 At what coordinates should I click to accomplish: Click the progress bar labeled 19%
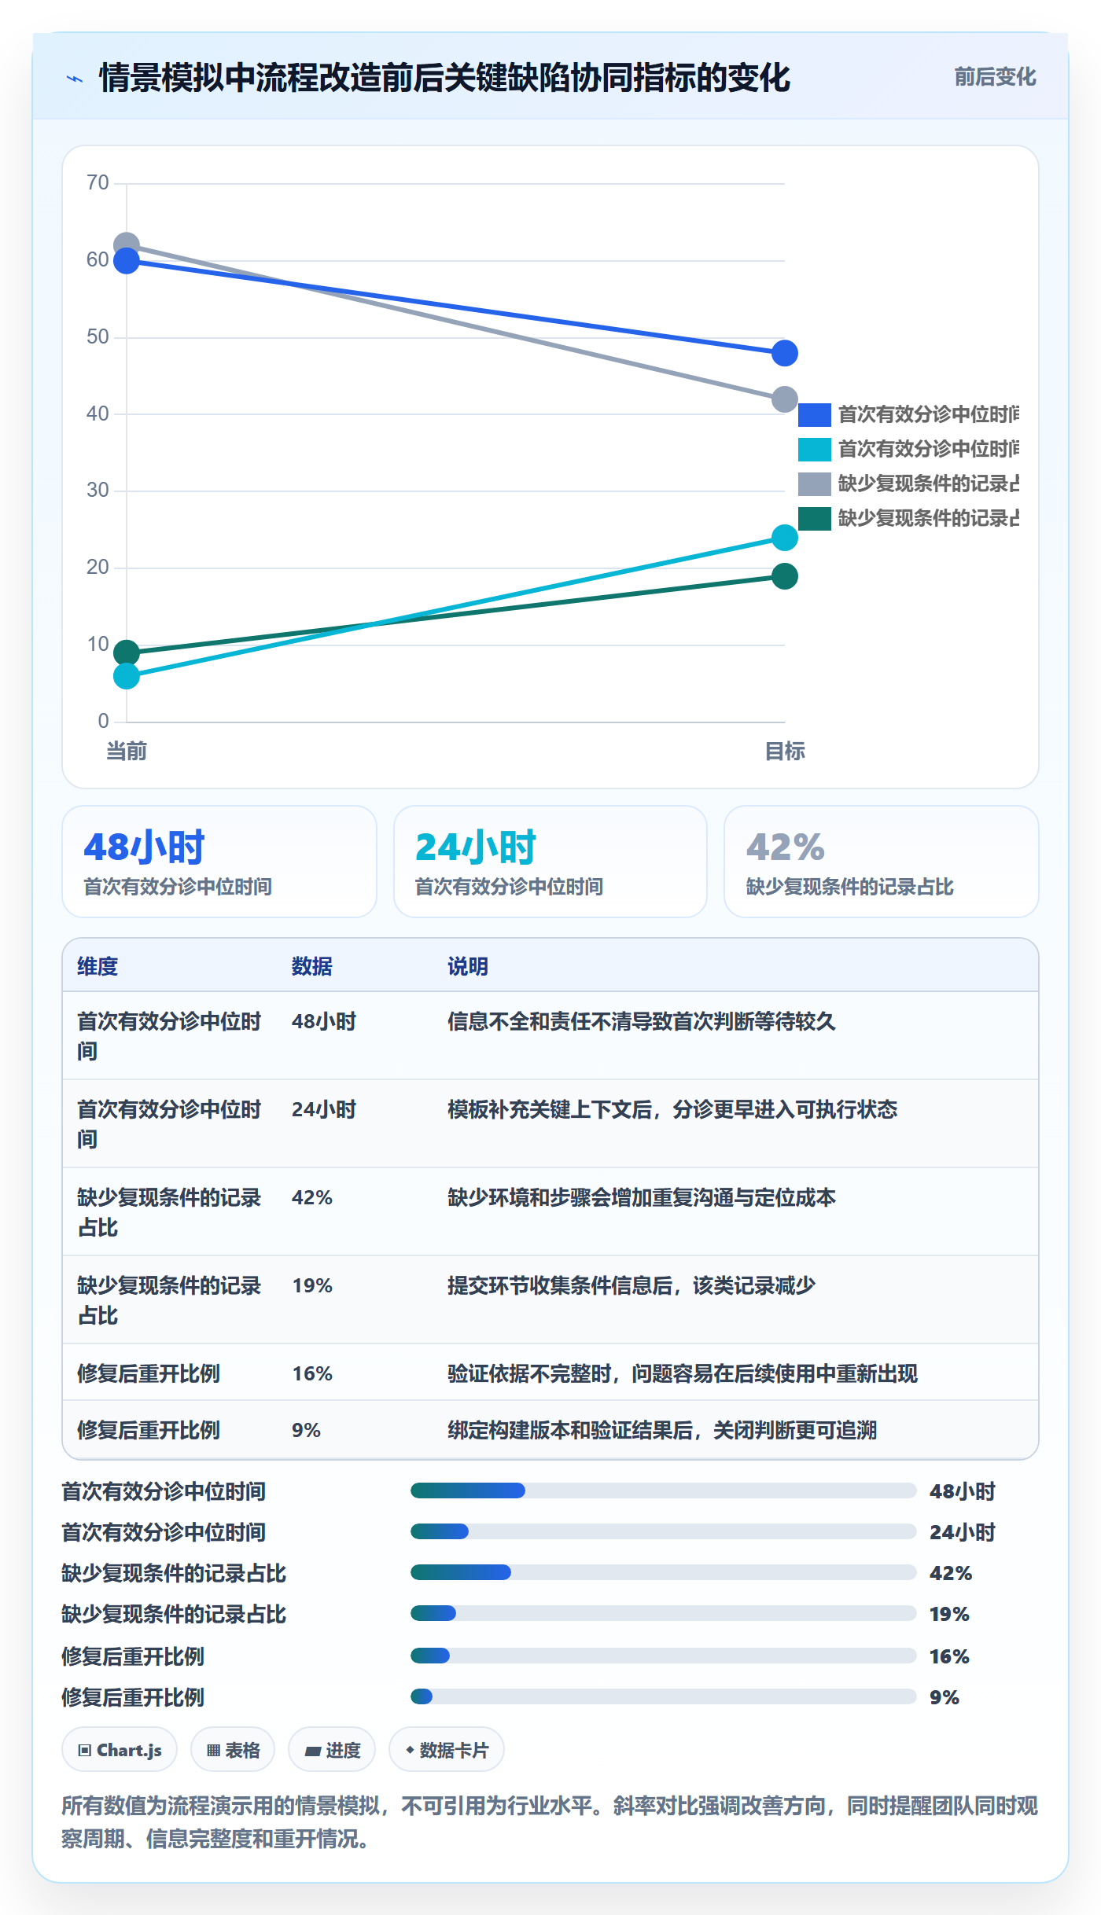663,1613
